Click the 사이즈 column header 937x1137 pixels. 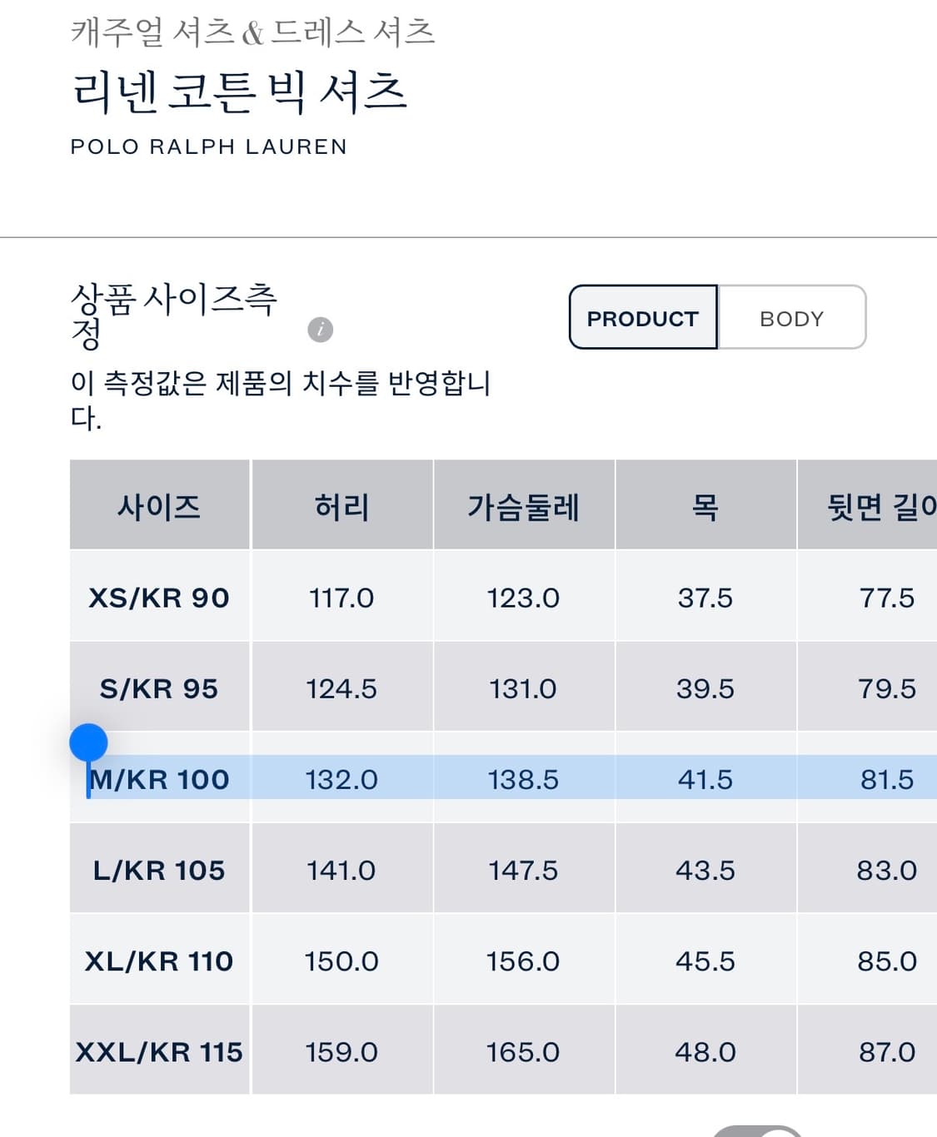(x=159, y=506)
